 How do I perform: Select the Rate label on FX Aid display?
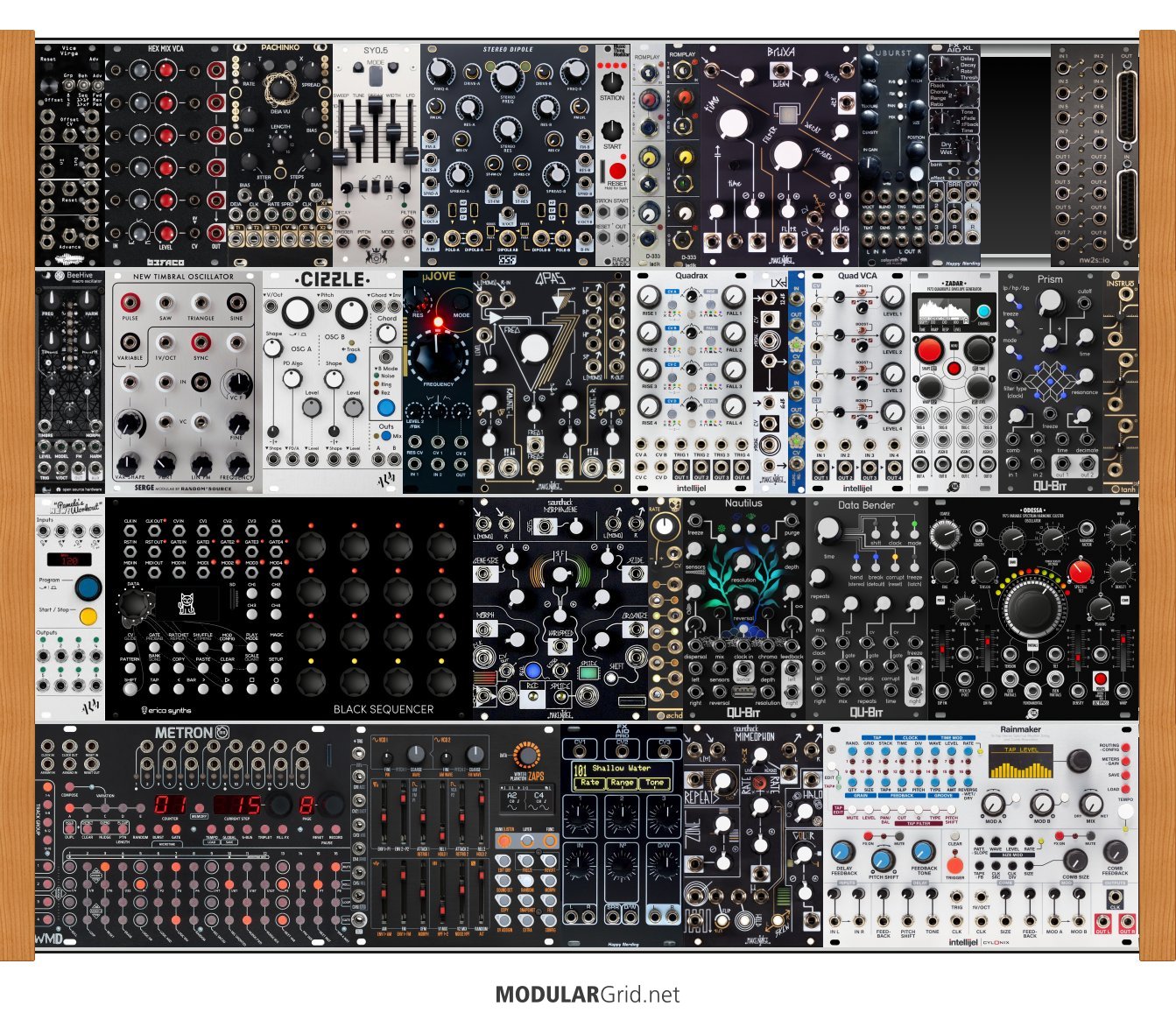tap(590, 782)
